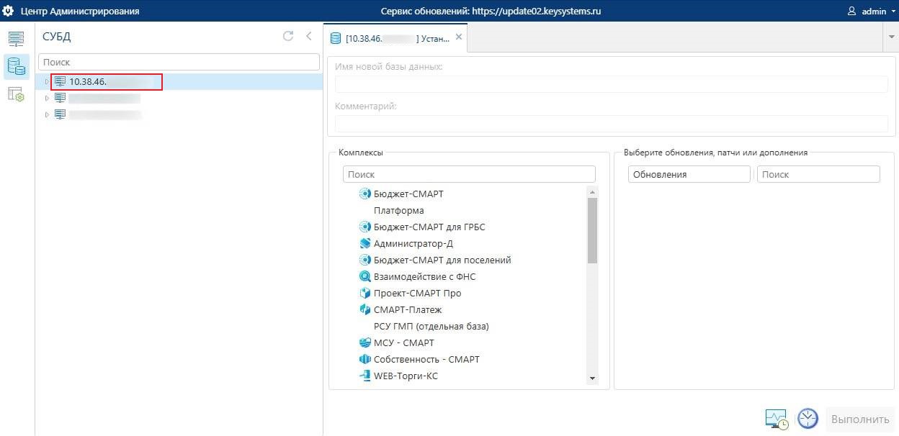Open the monitor task icon near Выполнить

pyautogui.click(x=777, y=419)
